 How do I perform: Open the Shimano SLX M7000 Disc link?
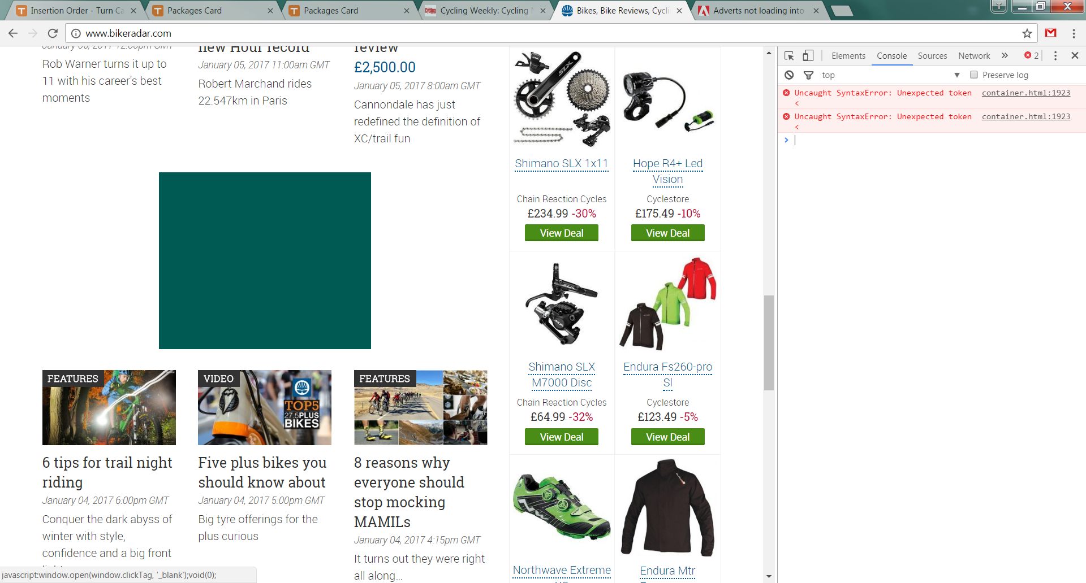pyautogui.click(x=562, y=375)
